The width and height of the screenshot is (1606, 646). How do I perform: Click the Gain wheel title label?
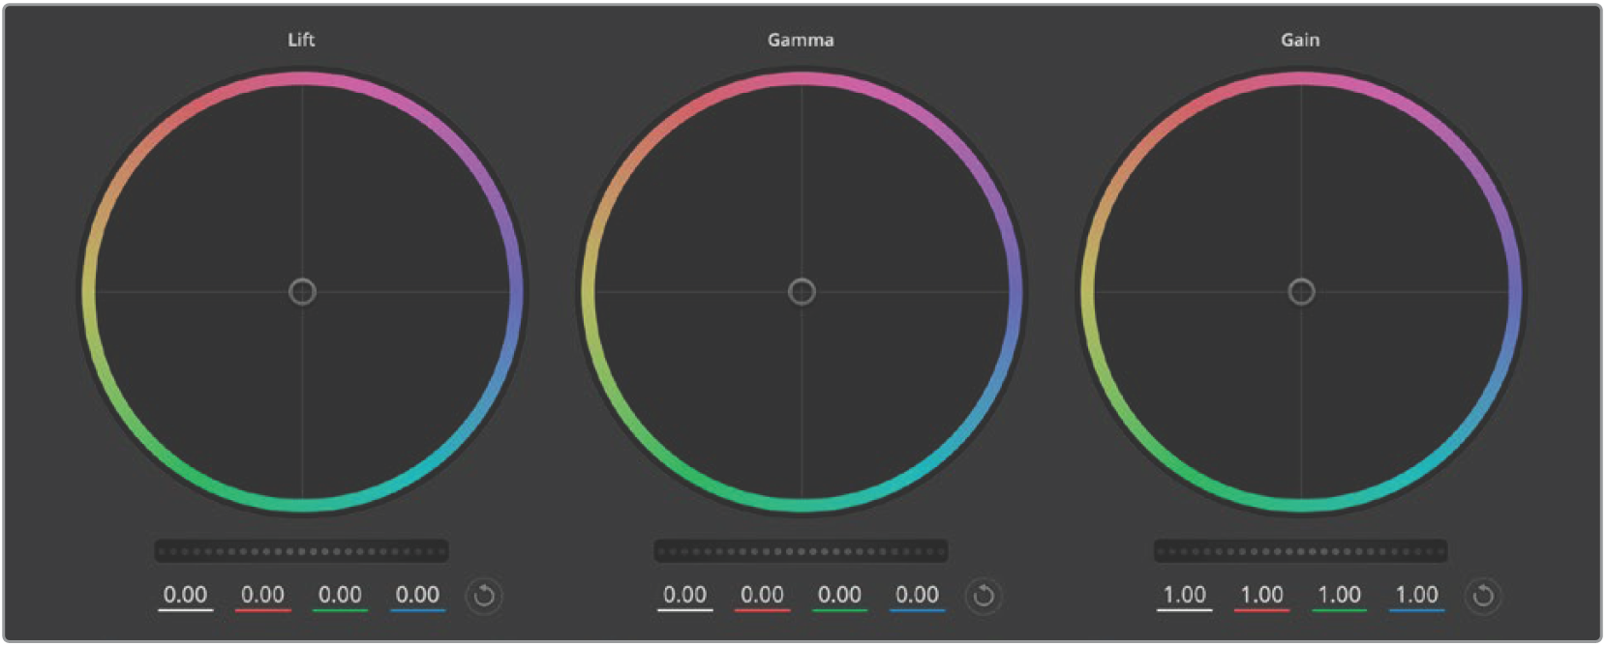[x=1300, y=40]
